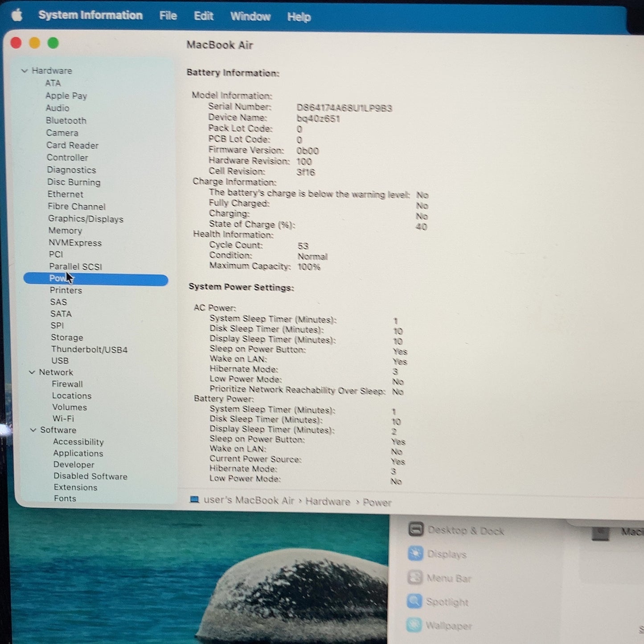Select Extensions under Software
Image resolution: width=644 pixels, height=644 pixels.
76,488
